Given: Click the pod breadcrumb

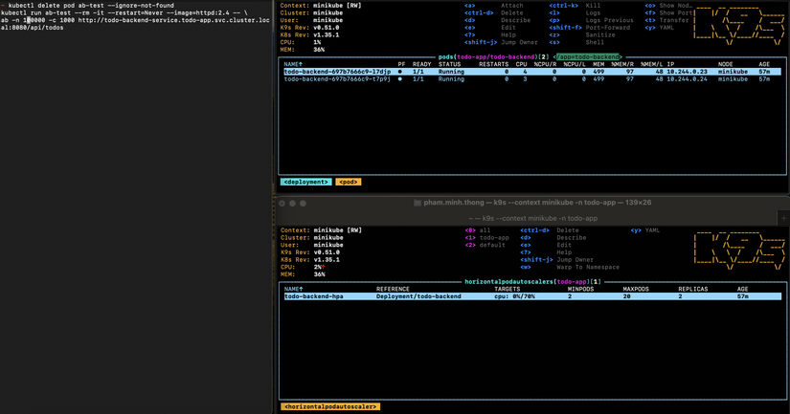Looking at the screenshot, I should click(349, 182).
